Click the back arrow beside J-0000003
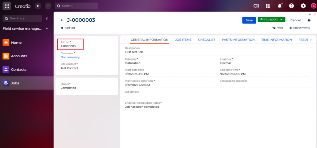Screen dimensions: 317x148 click(62, 20)
